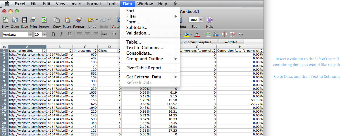Image resolution: width=348 pixels, height=136 pixels.
Task: Open the font name dropdown Verdana
Action: point(30,35)
